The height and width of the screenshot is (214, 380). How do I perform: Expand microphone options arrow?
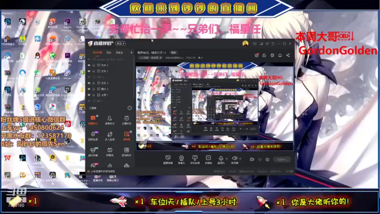227,159
